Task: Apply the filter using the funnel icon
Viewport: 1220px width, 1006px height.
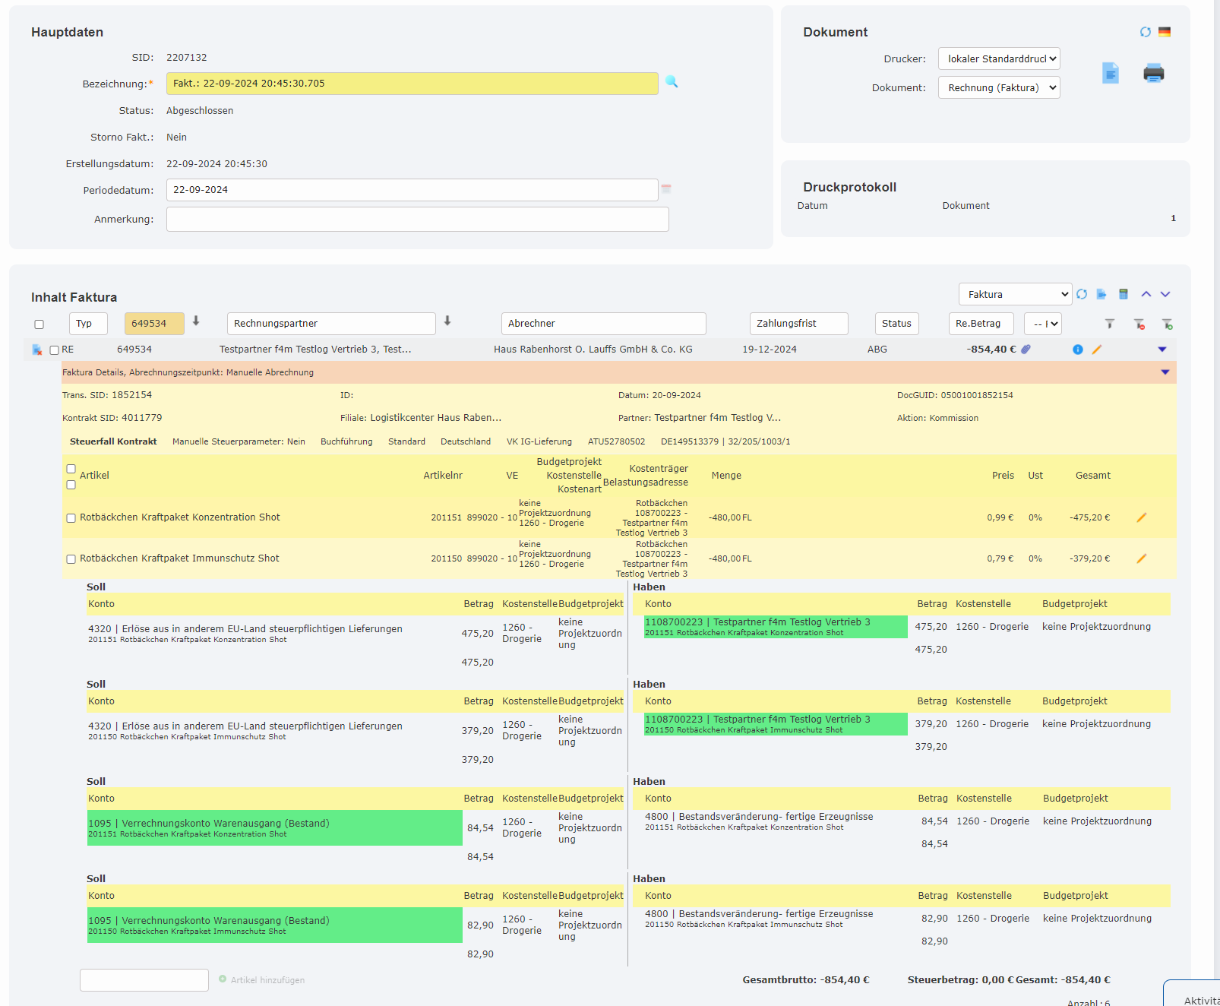Action: [1110, 323]
